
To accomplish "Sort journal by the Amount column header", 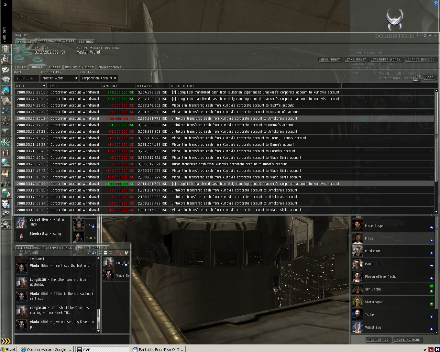I will pyautogui.click(x=118, y=86).
